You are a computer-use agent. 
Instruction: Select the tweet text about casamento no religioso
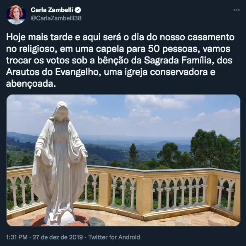click(120, 61)
